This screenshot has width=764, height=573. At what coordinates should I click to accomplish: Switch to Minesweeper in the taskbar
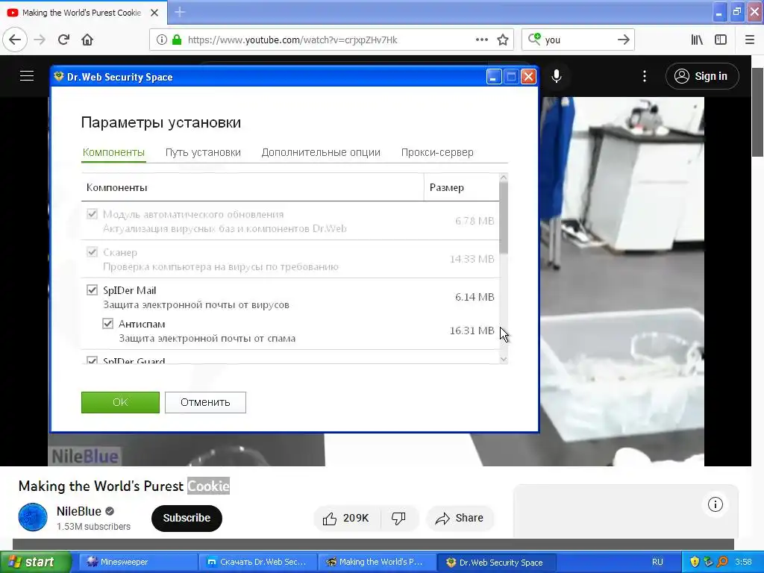coord(137,562)
